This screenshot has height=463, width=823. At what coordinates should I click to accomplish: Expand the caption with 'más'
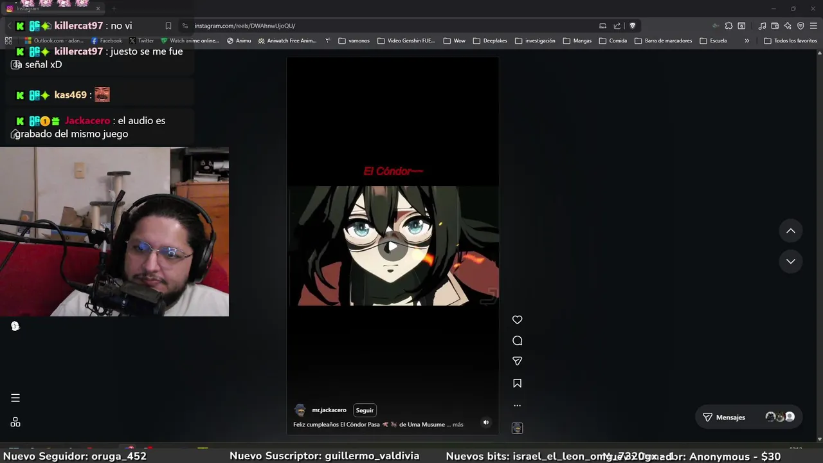point(458,424)
